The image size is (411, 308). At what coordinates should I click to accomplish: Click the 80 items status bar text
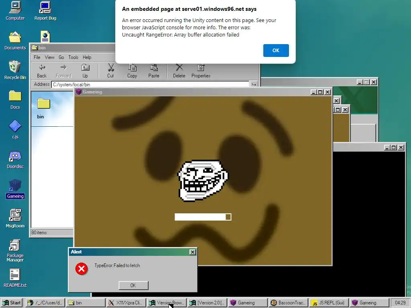coord(39,232)
